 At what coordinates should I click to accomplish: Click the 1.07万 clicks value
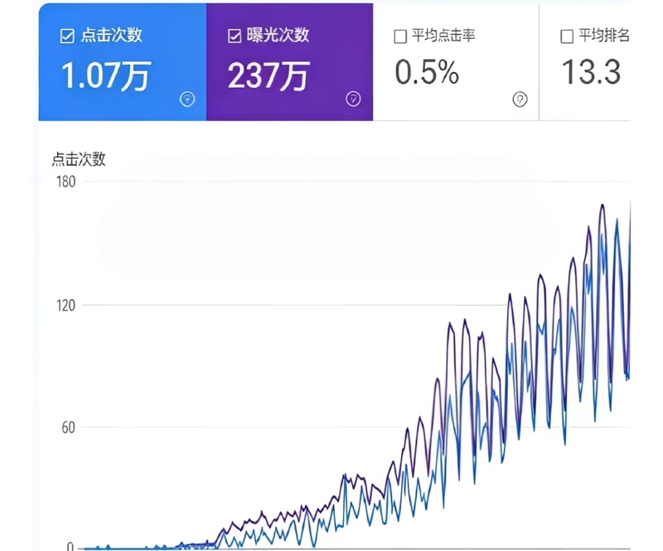pyautogui.click(x=108, y=75)
